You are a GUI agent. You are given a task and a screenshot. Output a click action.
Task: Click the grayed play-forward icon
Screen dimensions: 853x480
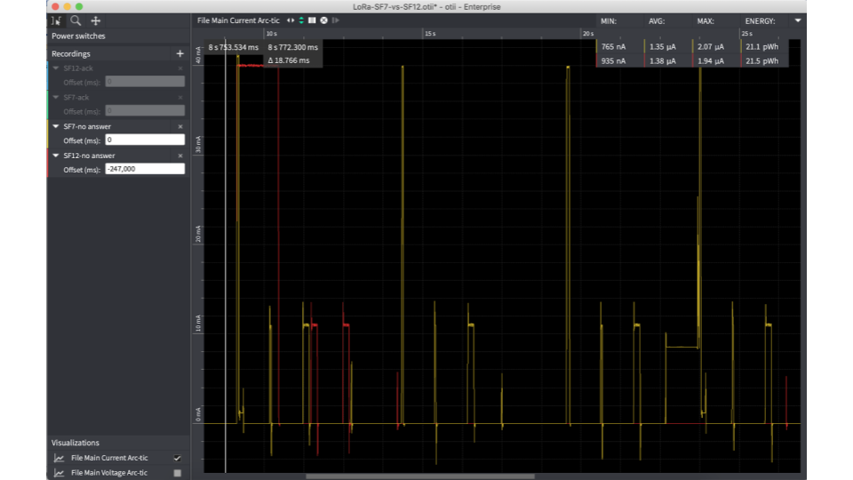coord(335,20)
